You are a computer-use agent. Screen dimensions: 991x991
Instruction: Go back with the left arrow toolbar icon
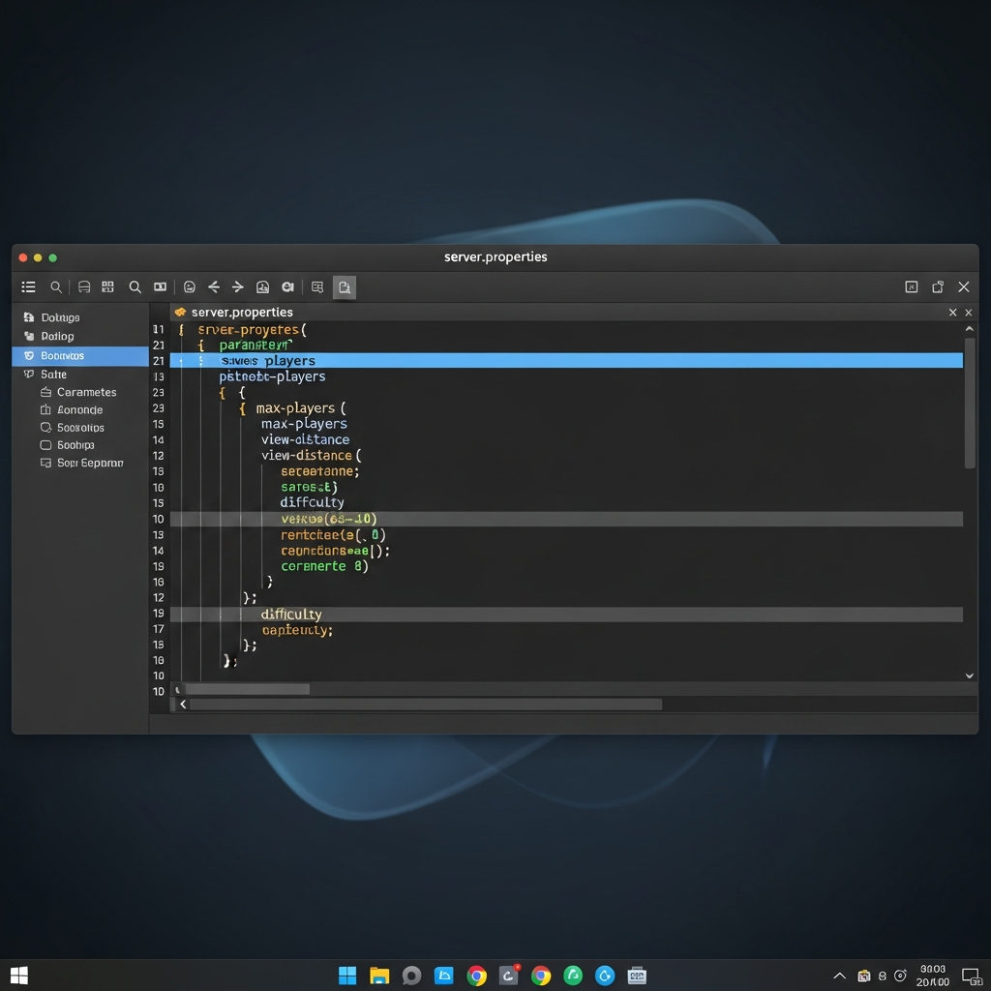click(x=214, y=286)
